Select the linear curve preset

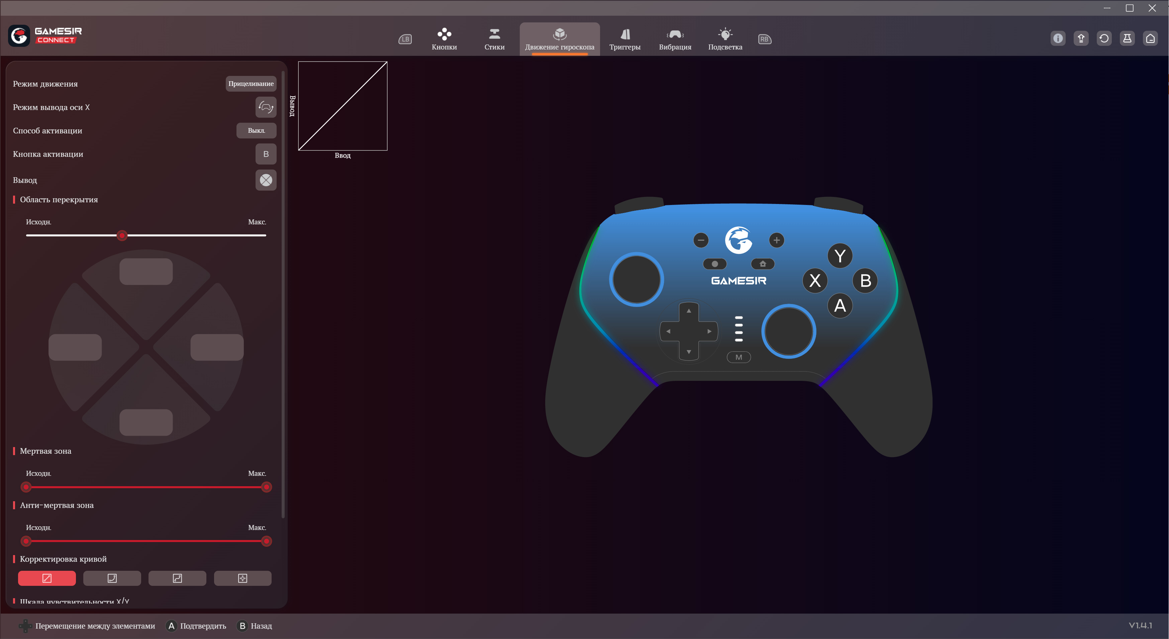tap(47, 578)
